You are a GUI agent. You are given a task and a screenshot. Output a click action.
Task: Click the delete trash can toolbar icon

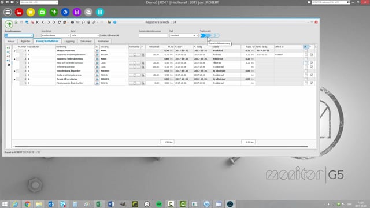88,22
